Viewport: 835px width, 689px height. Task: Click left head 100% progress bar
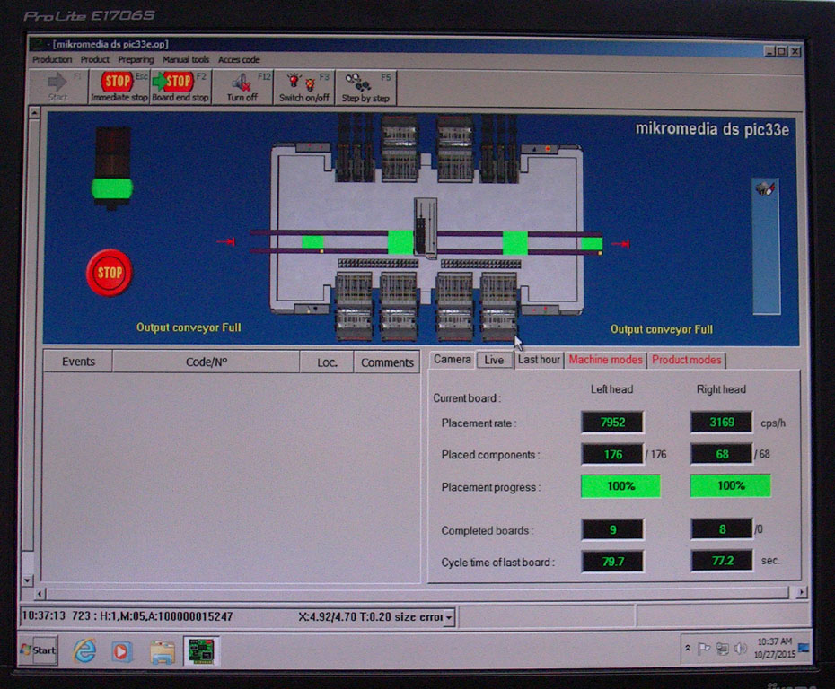[620, 486]
